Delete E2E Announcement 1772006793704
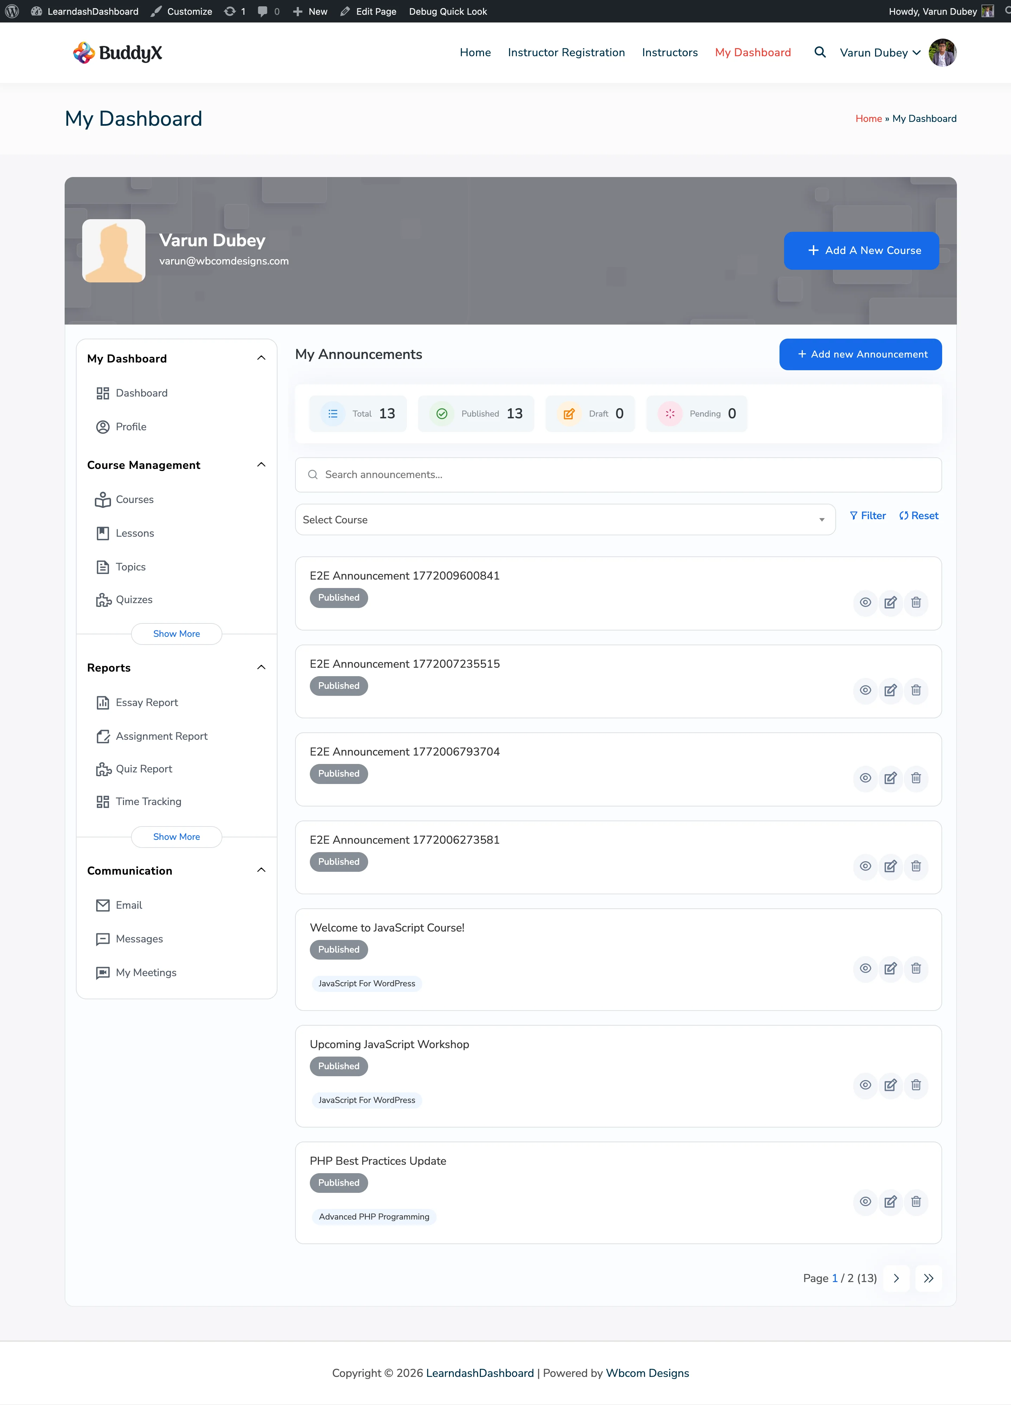The height and width of the screenshot is (1405, 1011). [x=915, y=778]
